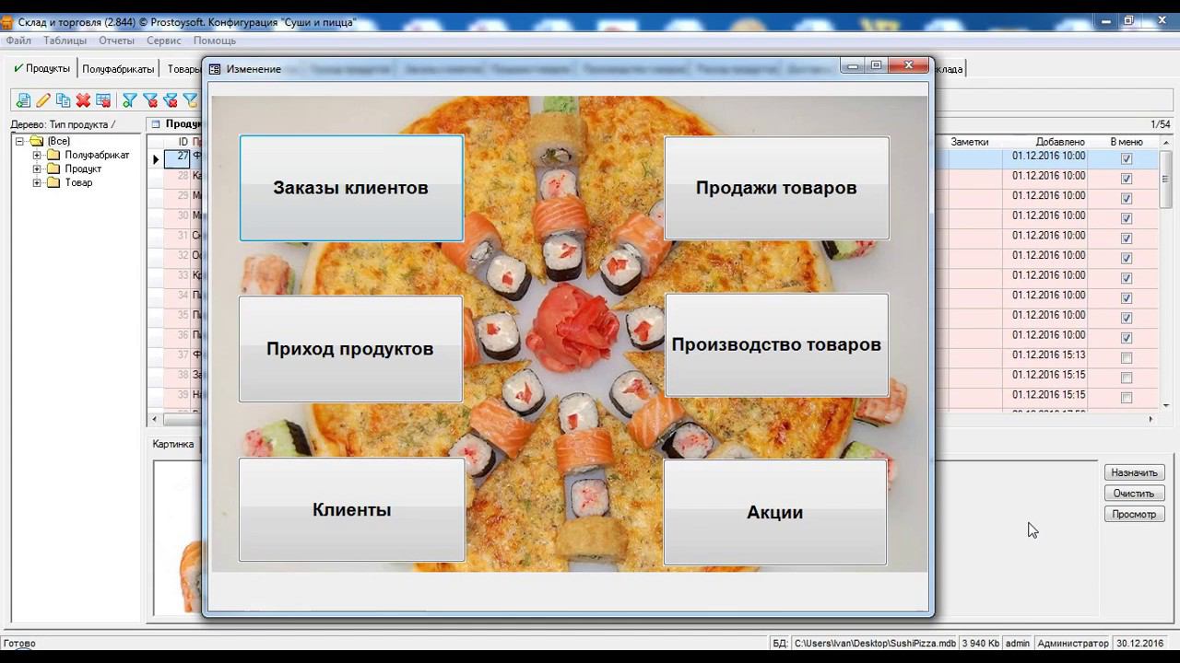Click the copy record icon

[x=63, y=100]
